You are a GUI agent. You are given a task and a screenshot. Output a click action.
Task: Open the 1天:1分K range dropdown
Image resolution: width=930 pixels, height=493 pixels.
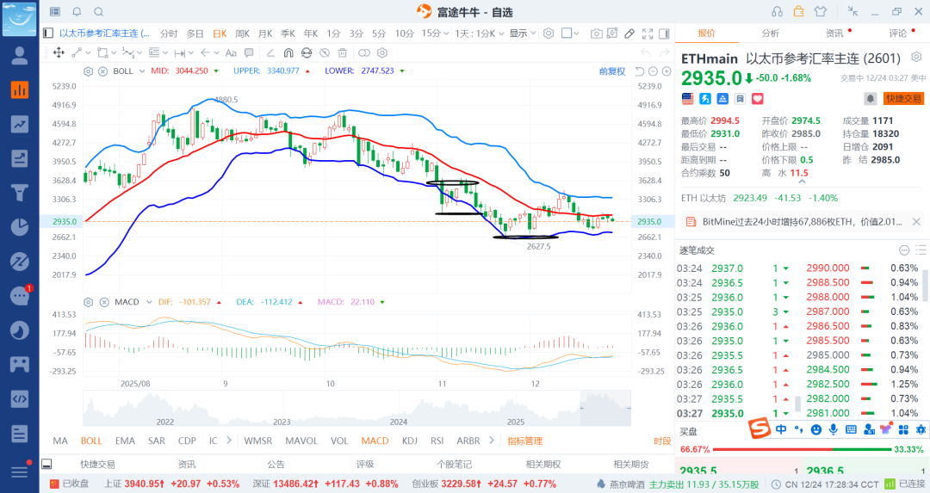click(480, 34)
